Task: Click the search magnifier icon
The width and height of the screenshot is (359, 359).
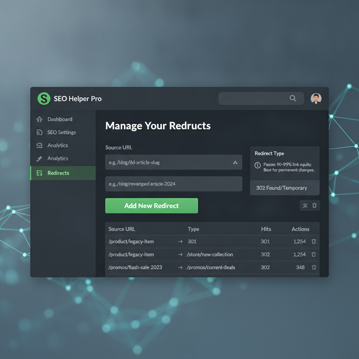Action: 293,98
